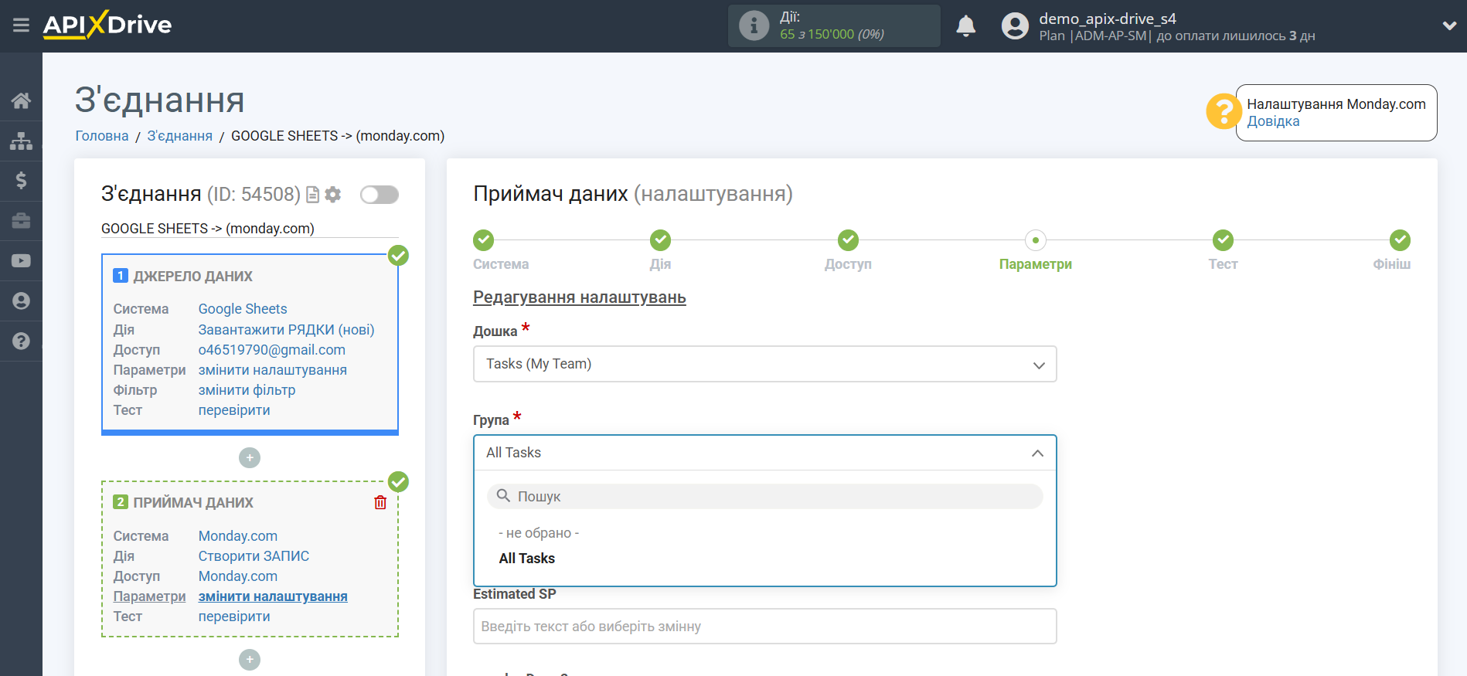The image size is (1467, 676).
Task: Click source перевірити test link
Action: tap(234, 410)
